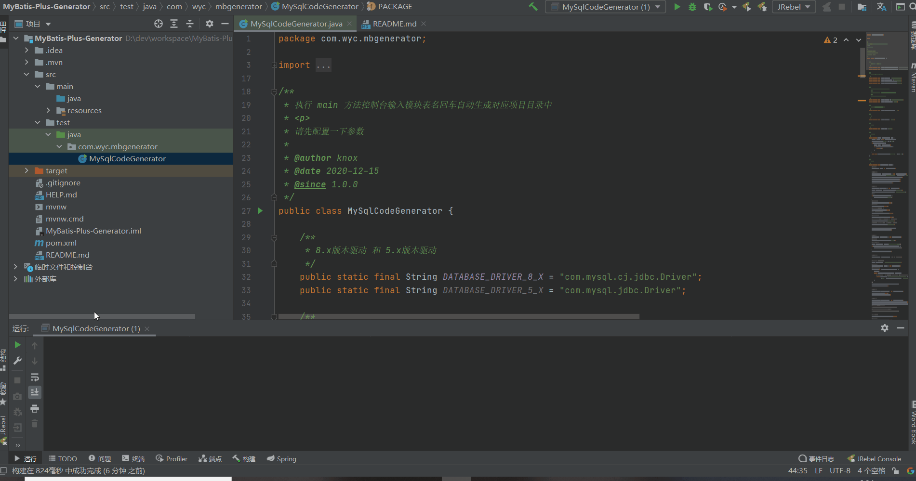The height and width of the screenshot is (481, 916).
Task: Click the code minimap on the right
Action: pos(888,176)
